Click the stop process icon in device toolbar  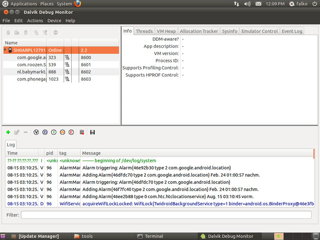tap(56, 32)
